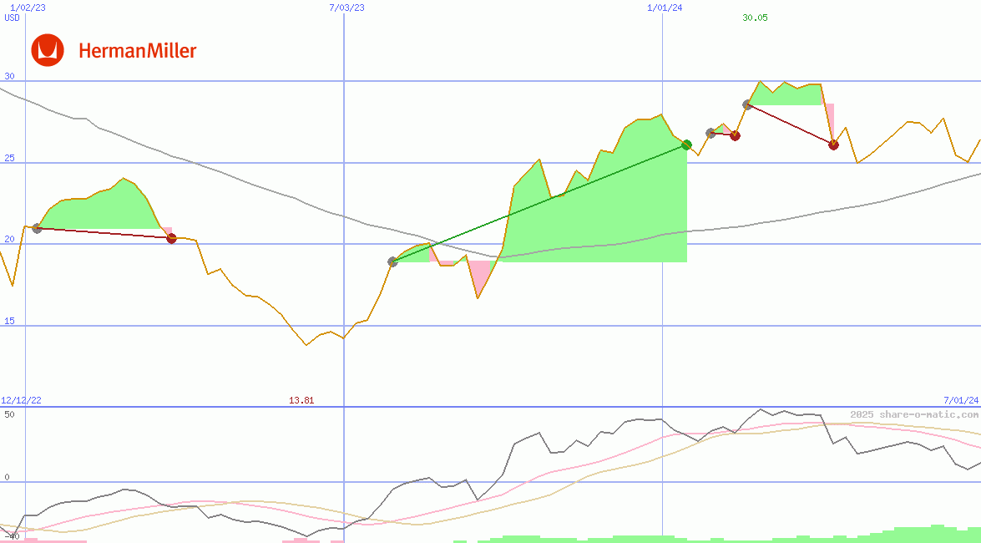Click gray entry marker starting the green trend line

tap(393, 261)
